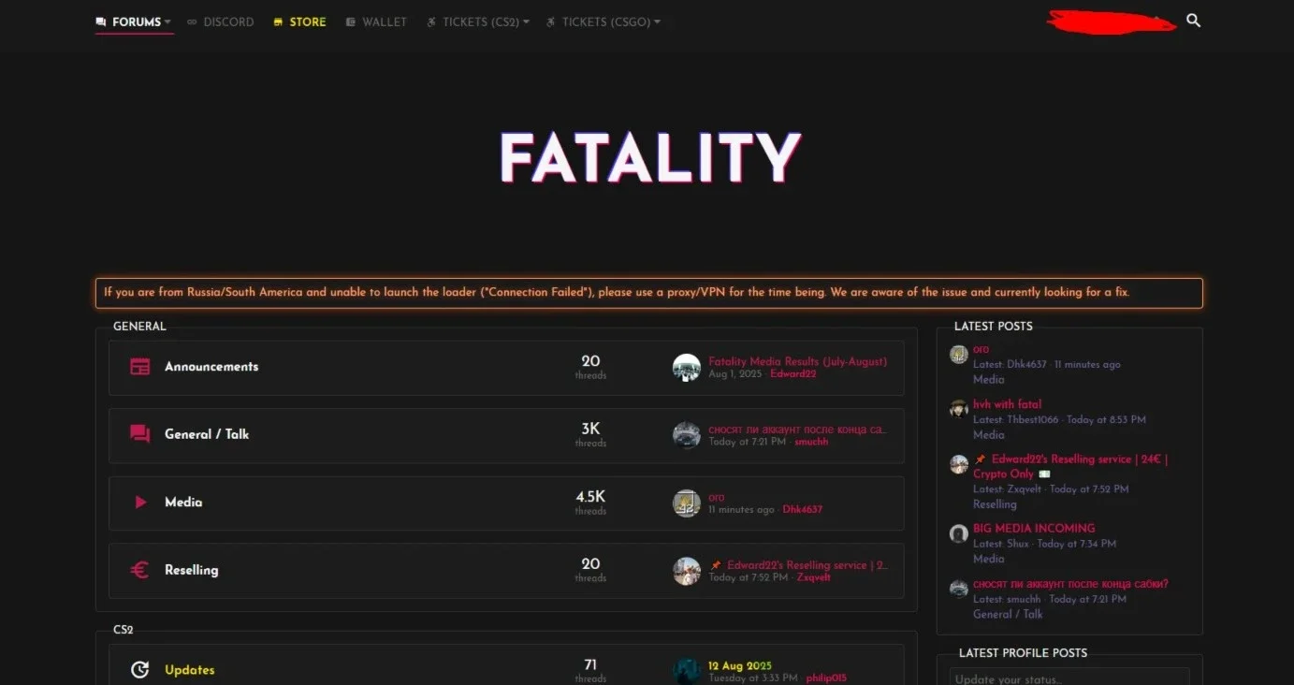Click smuchh's avatar in the General / Talk row
Image resolution: width=1294 pixels, height=685 pixels.
pyautogui.click(x=687, y=435)
